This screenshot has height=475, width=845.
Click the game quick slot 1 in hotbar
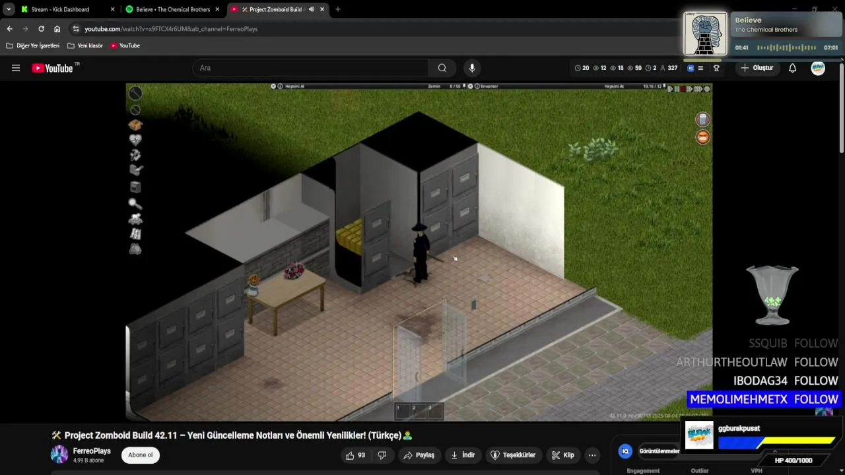[x=401, y=412]
